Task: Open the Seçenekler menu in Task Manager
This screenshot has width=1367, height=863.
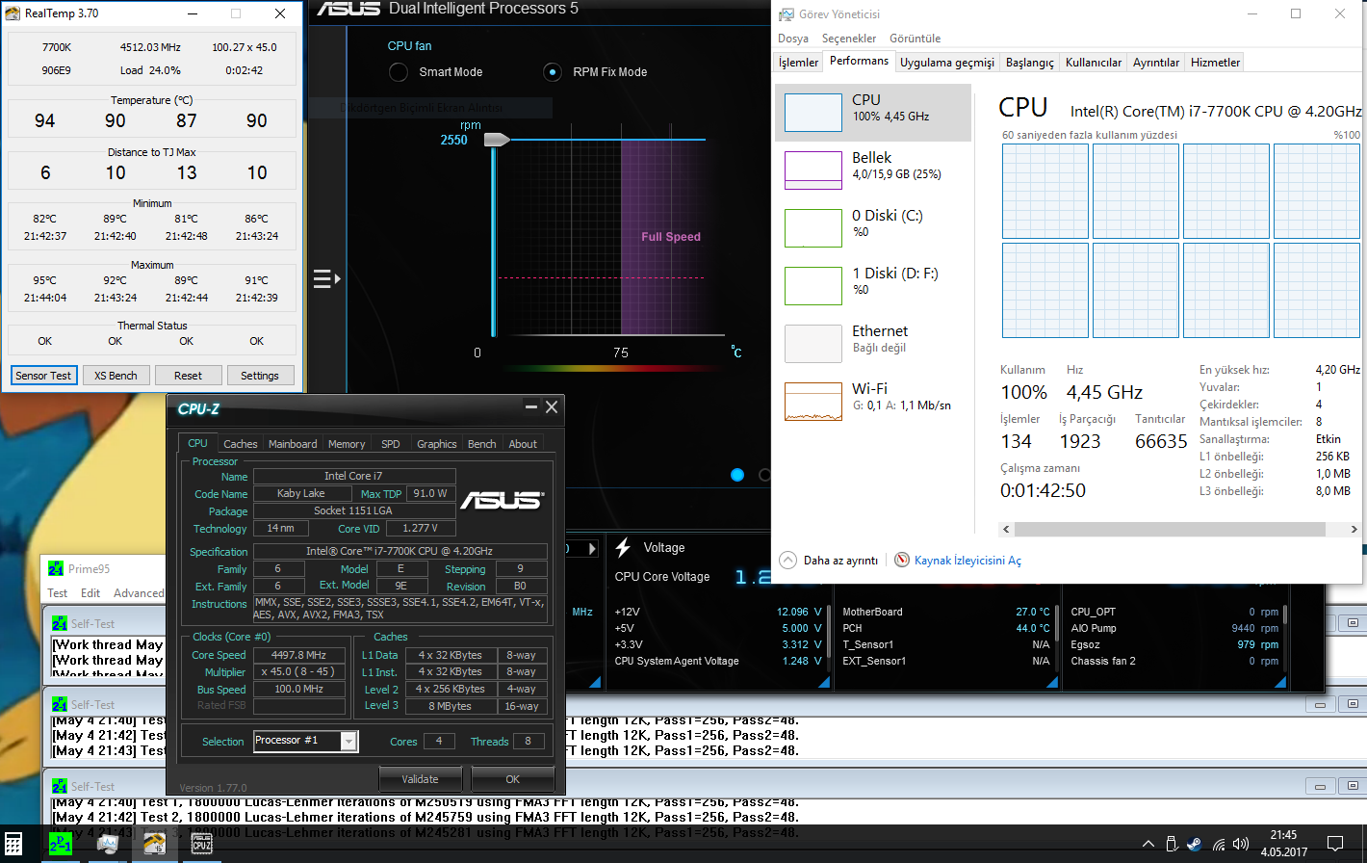Action: 849,39
